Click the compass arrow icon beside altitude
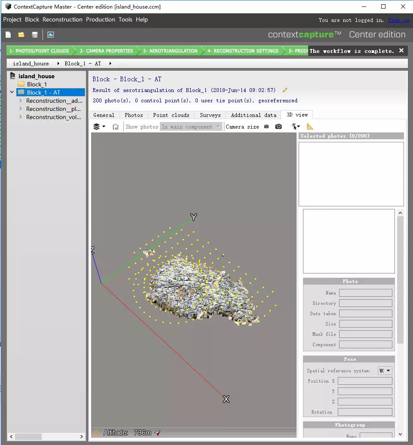 157,433
